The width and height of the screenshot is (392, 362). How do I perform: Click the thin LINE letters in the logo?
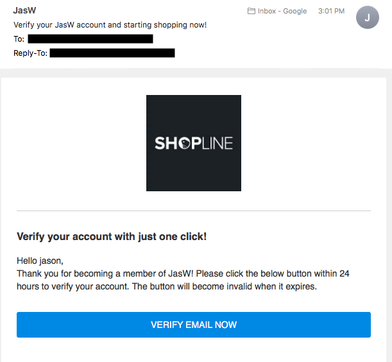pyautogui.click(x=217, y=143)
